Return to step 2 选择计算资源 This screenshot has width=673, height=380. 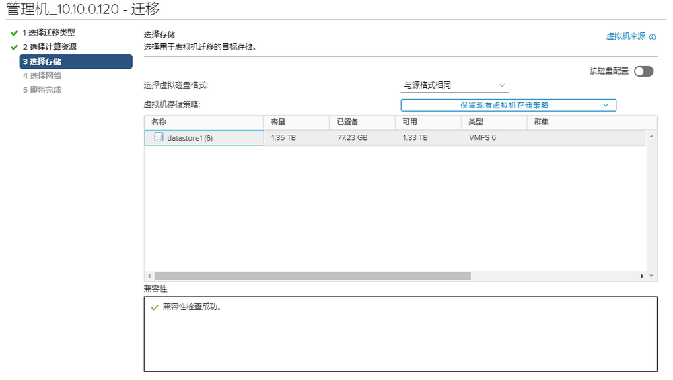coord(49,47)
